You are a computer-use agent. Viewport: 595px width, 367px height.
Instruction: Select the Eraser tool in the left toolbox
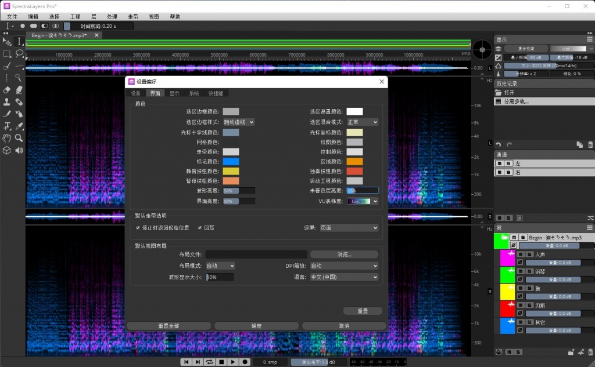point(7,90)
